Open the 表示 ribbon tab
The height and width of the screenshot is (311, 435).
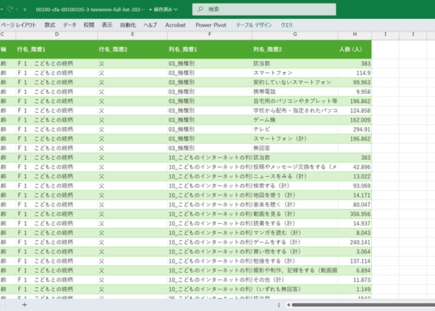(x=107, y=25)
